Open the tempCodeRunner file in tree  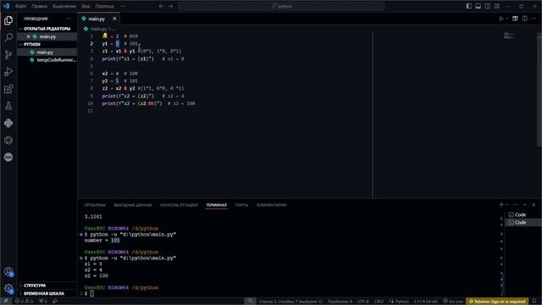(x=47, y=60)
